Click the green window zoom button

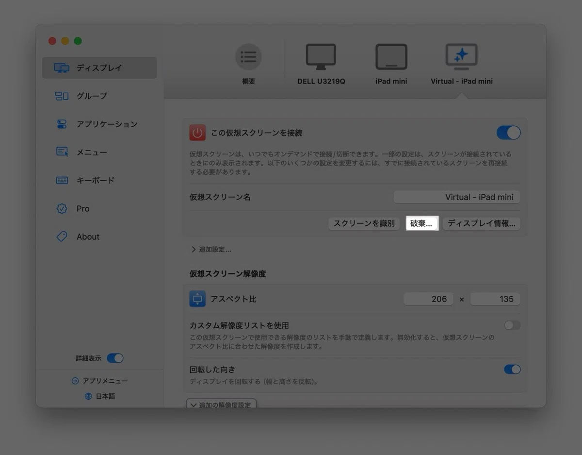(x=78, y=41)
